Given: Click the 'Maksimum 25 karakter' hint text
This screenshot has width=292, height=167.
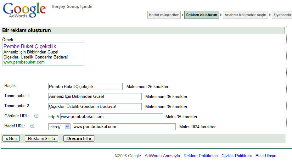Looking at the screenshot, I should pyautogui.click(x=147, y=86).
